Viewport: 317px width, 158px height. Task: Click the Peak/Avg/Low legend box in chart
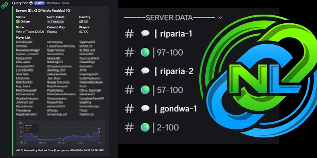(x=31, y=128)
